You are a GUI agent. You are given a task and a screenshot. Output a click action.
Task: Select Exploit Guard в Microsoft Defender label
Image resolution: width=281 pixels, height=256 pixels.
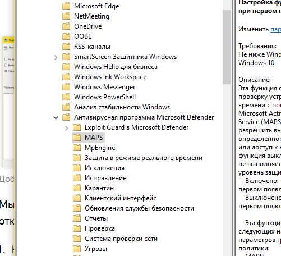pyautogui.click(x=137, y=127)
